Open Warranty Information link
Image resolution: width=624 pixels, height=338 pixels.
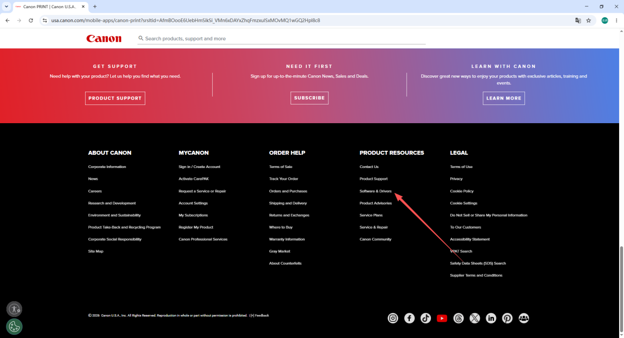(x=287, y=239)
